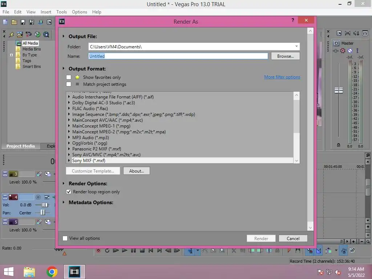Toggle the Enable Snapping icon in bottom toolbar
This screenshot has width=372, height=279.
click(310, 250)
